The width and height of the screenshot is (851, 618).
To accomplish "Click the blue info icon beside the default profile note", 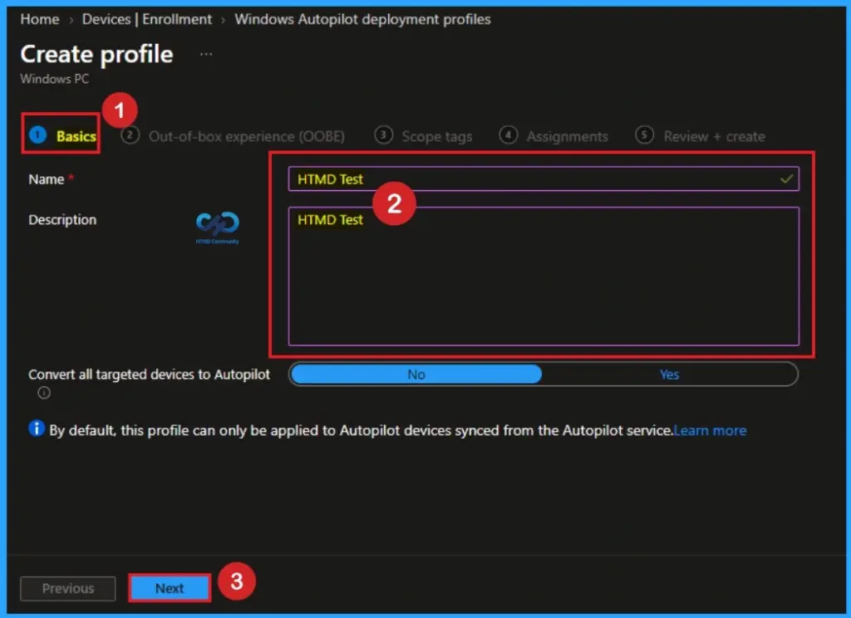I will click(36, 428).
